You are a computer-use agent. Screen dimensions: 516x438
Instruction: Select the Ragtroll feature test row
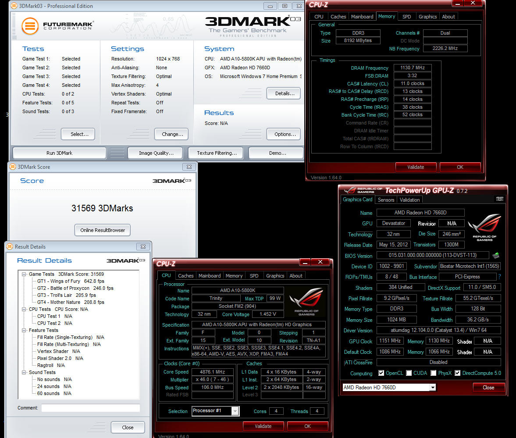click(x=51, y=365)
